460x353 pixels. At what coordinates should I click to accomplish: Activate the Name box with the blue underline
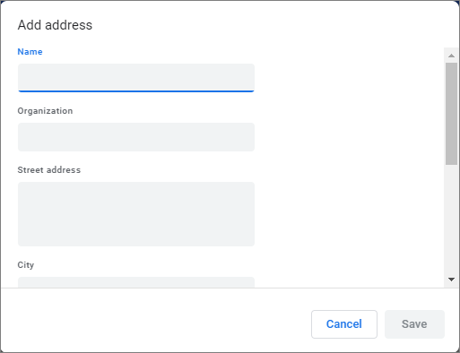click(x=136, y=78)
